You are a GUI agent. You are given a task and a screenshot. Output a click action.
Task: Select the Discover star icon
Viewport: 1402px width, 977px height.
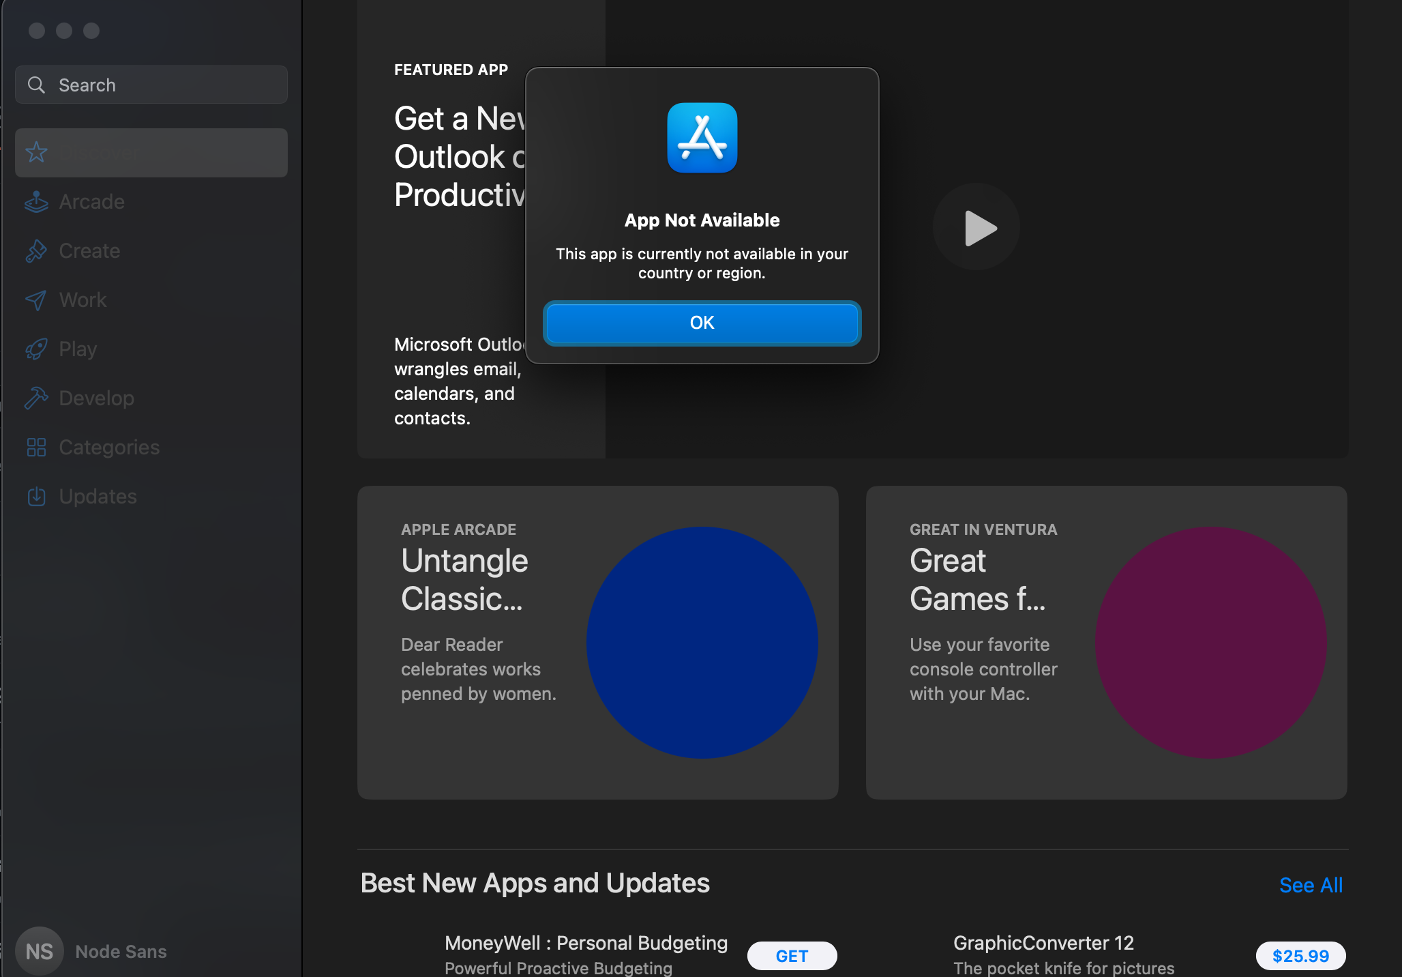pyautogui.click(x=36, y=153)
